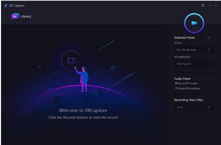Click the Audio Panel heading

click(182, 78)
